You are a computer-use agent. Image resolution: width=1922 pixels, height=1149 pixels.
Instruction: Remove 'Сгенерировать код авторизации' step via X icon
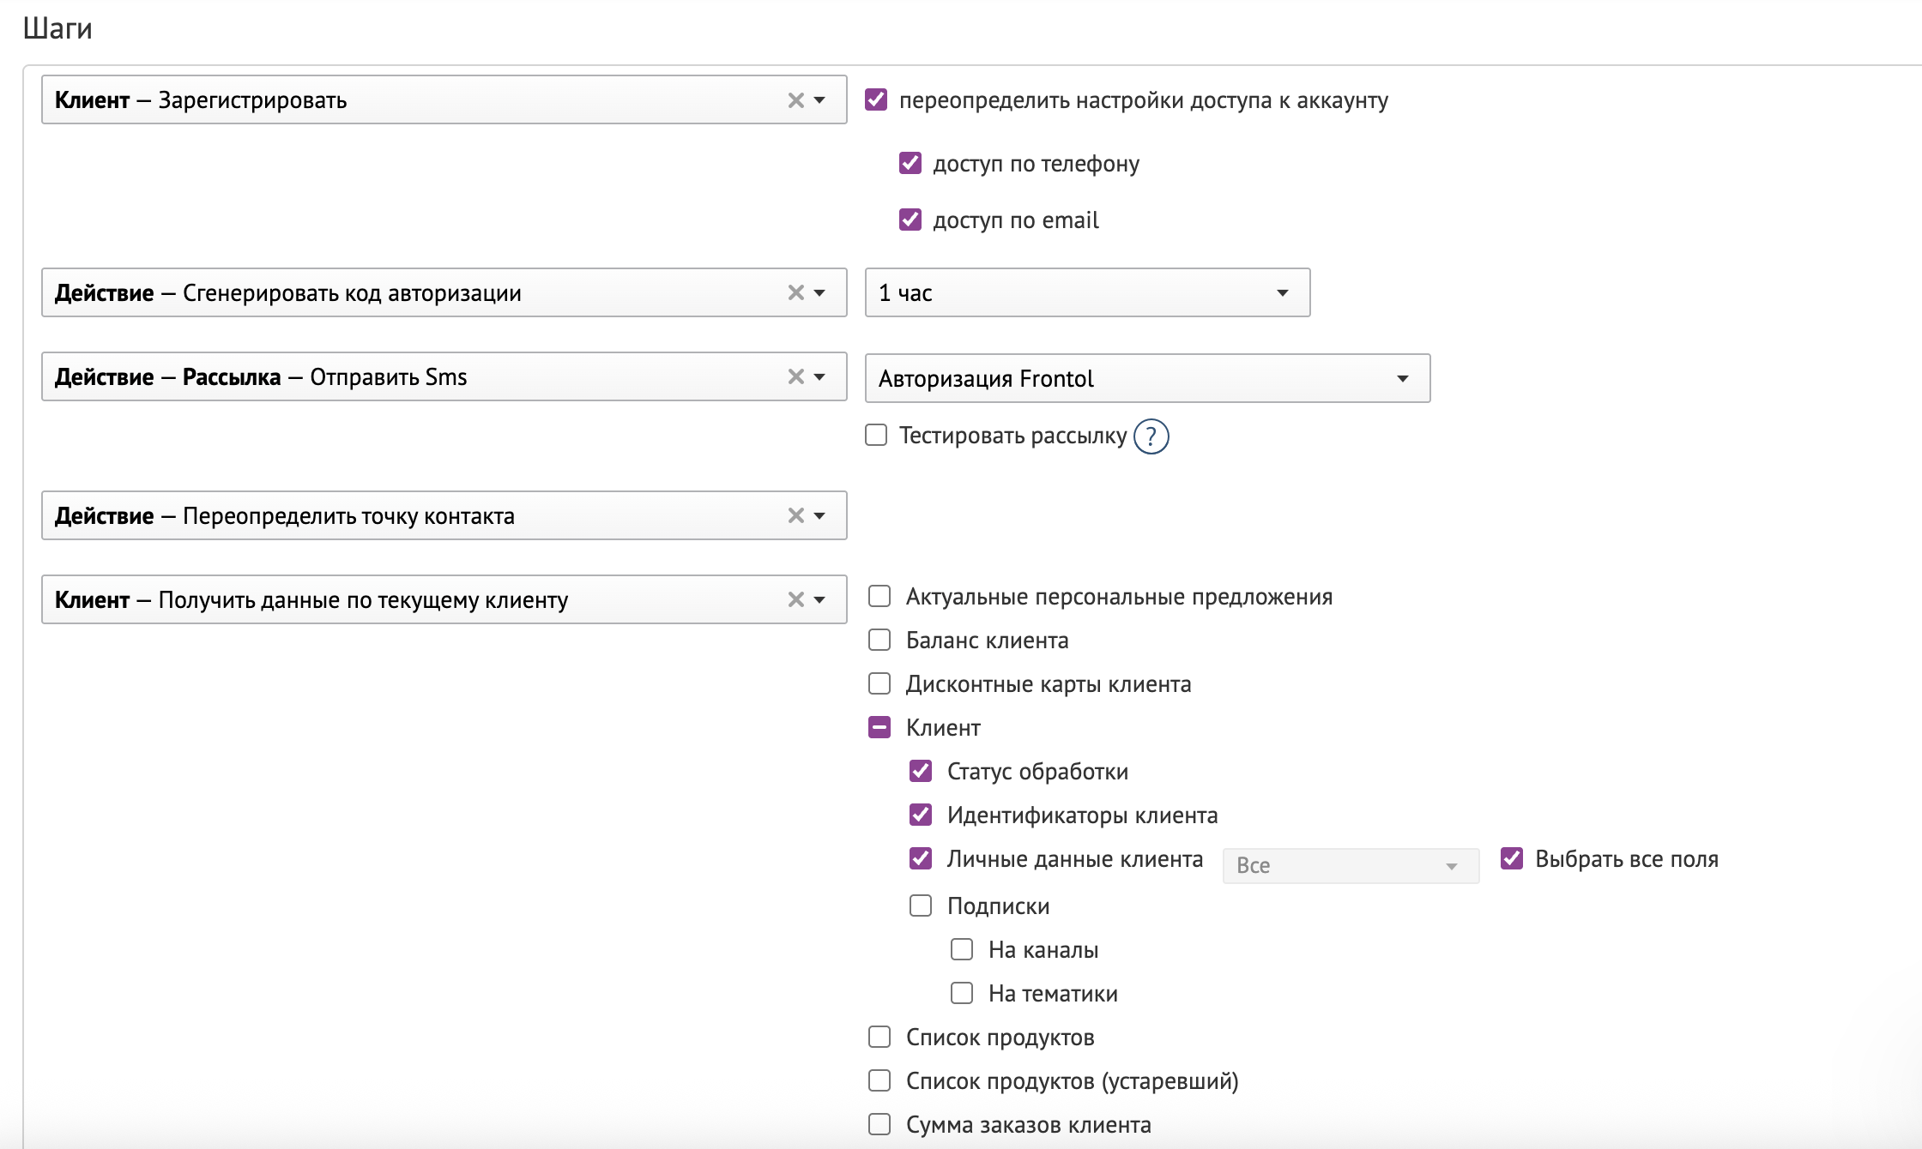pos(795,293)
